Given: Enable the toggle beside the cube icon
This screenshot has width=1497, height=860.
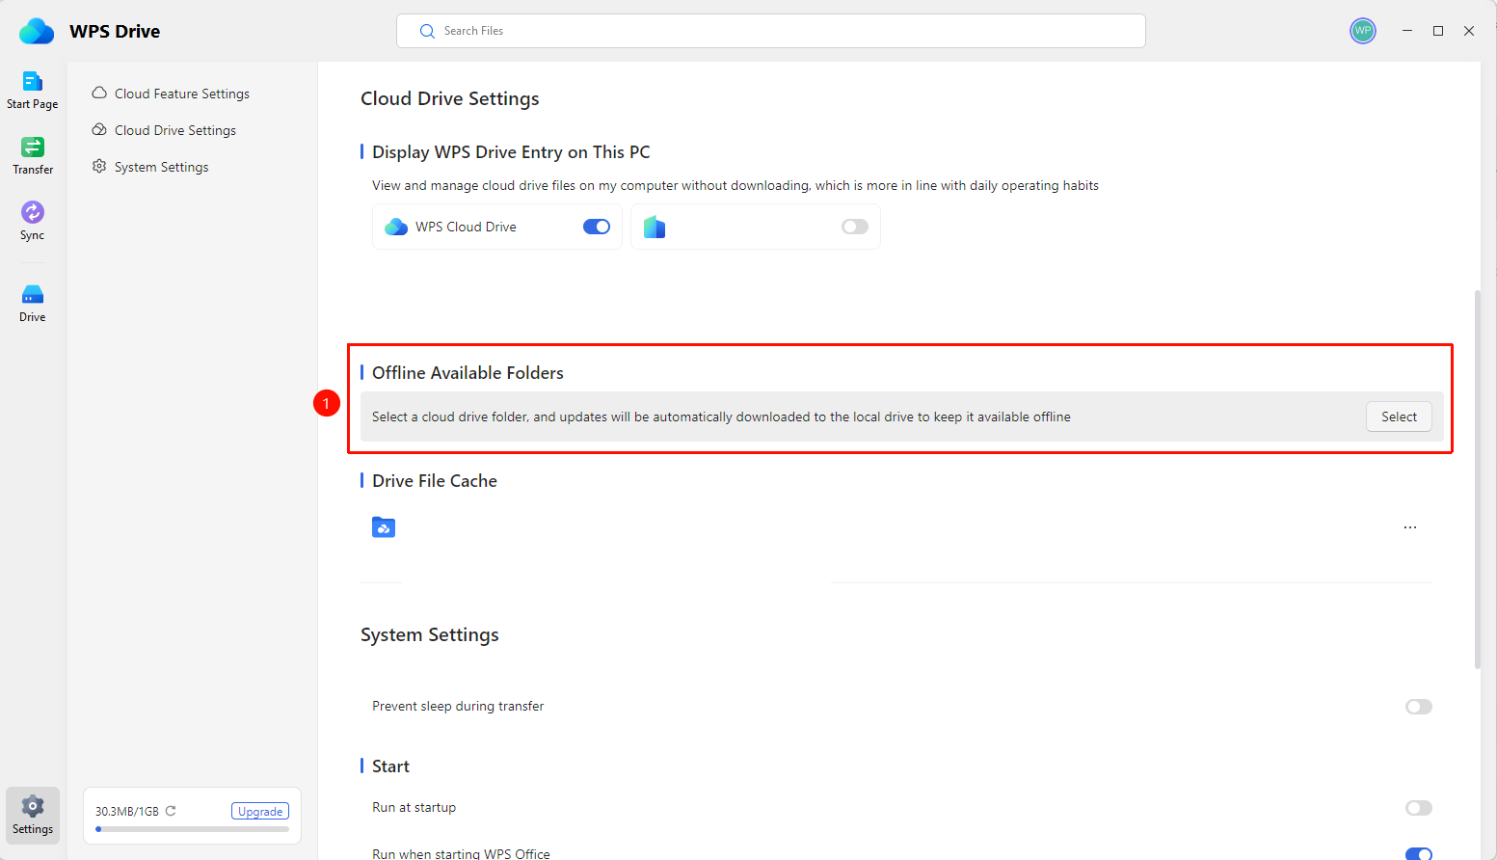Looking at the screenshot, I should pyautogui.click(x=855, y=227).
